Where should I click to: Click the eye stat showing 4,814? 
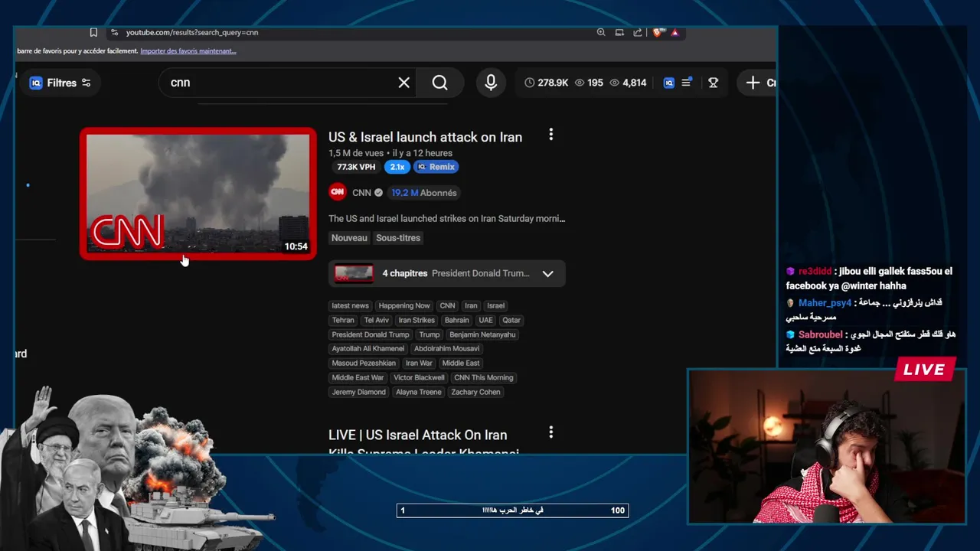pos(628,83)
